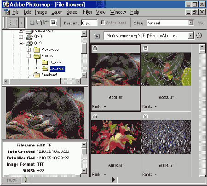The width and height of the screenshot is (207, 186).
Task: Click the lock icon above 6003.tif
Action: tap(95, 116)
